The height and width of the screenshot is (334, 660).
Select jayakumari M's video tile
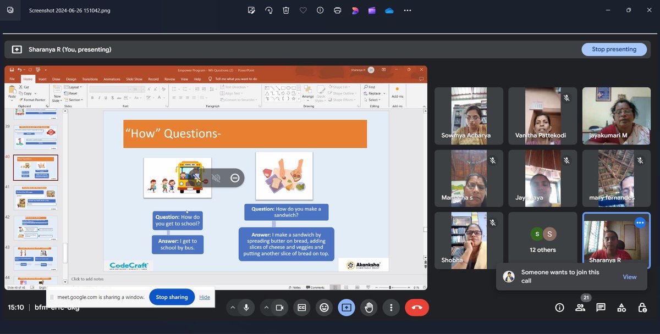click(617, 116)
